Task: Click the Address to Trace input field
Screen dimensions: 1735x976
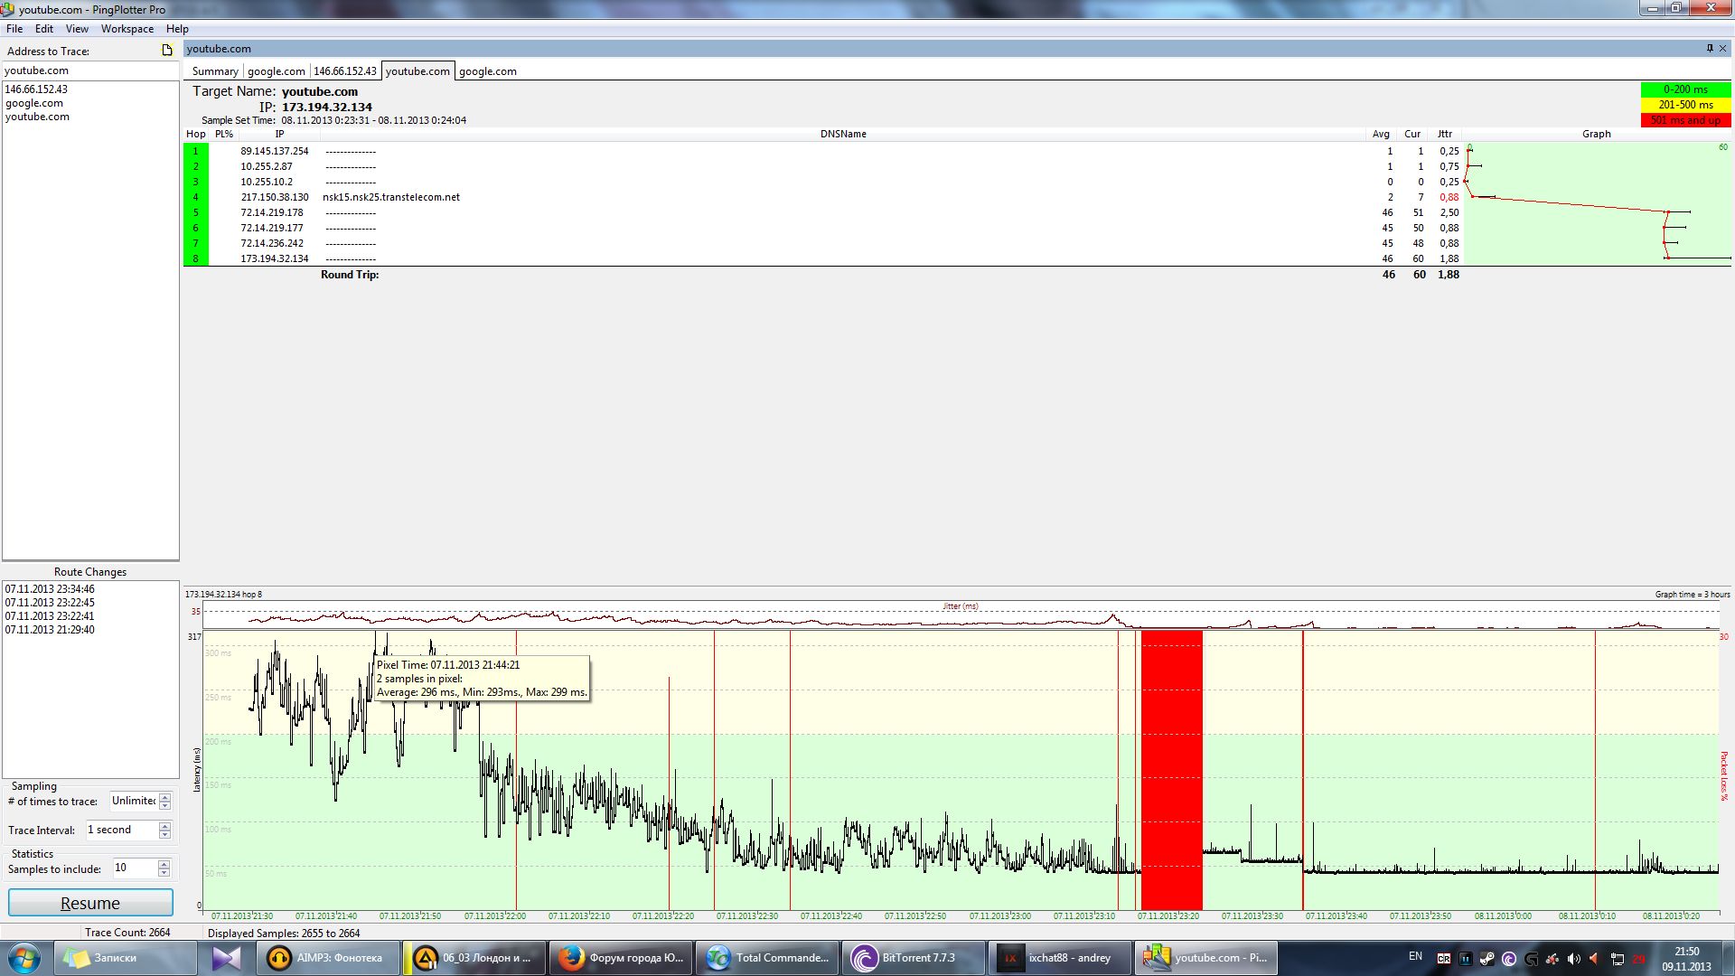Action: pos(89,70)
